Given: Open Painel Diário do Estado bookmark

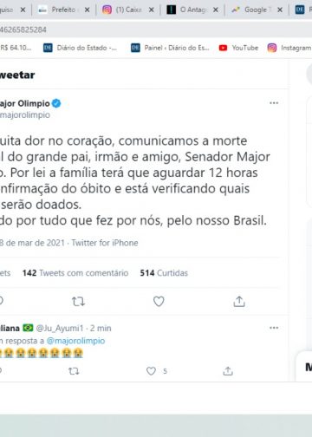Looking at the screenshot, I should [170, 48].
